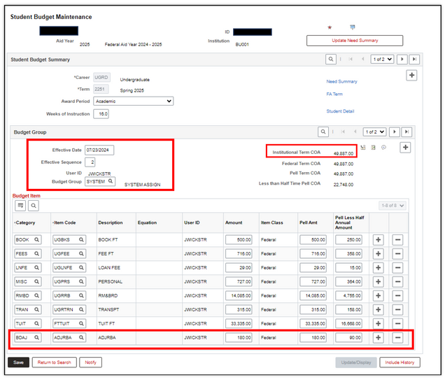The height and width of the screenshot is (380, 445).
Task: Click Return to Search button
Action: point(54,363)
